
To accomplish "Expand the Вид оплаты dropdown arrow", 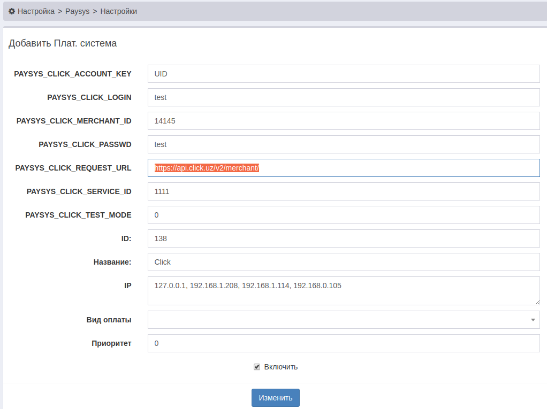I will (533, 320).
